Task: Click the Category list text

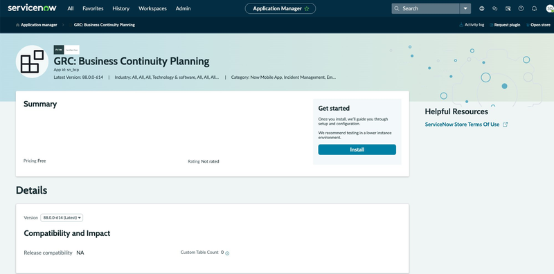Action: pyautogui.click(x=283, y=77)
